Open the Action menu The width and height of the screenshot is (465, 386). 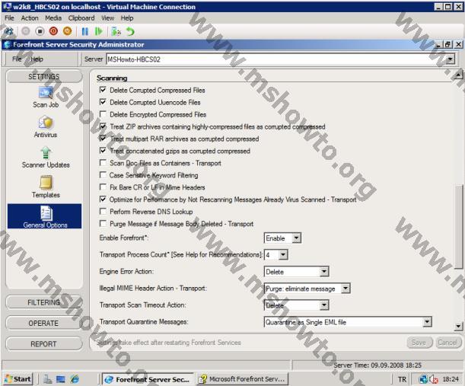coord(30,18)
